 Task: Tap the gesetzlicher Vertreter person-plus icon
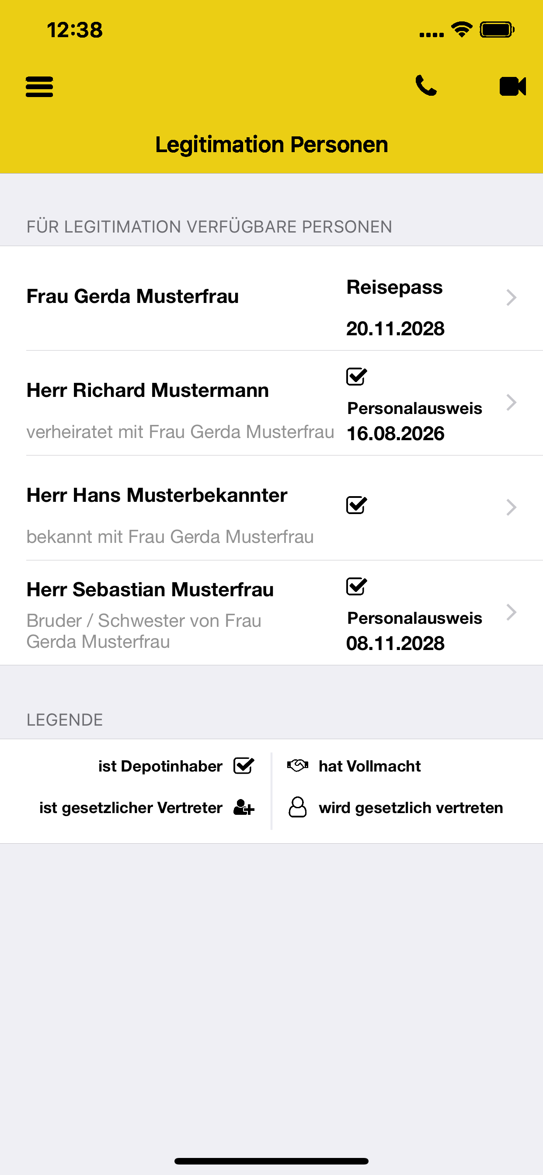click(244, 807)
